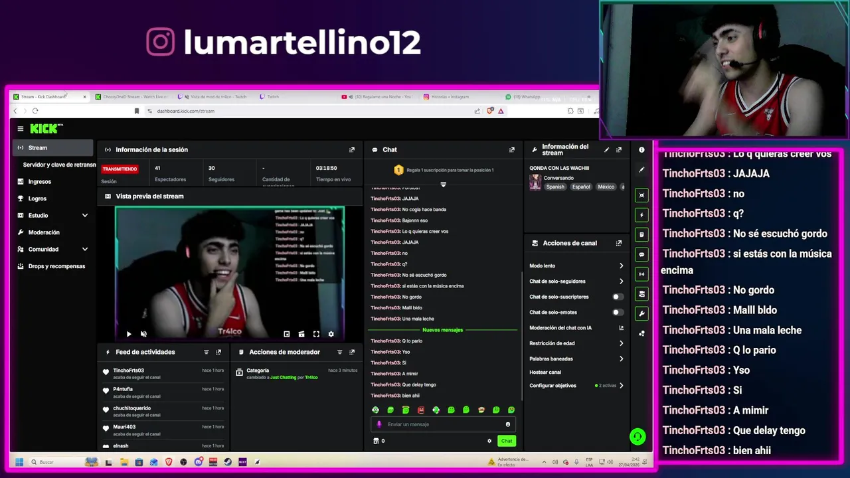Click the Enviar un mensaje input field
The image size is (850, 478).
point(443,424)
